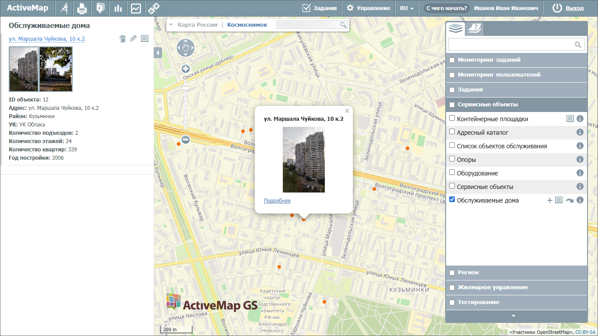This screenshot has height=336, width=598.
Task: Delete the house object with trash icon
Action: tap(123, 39)
